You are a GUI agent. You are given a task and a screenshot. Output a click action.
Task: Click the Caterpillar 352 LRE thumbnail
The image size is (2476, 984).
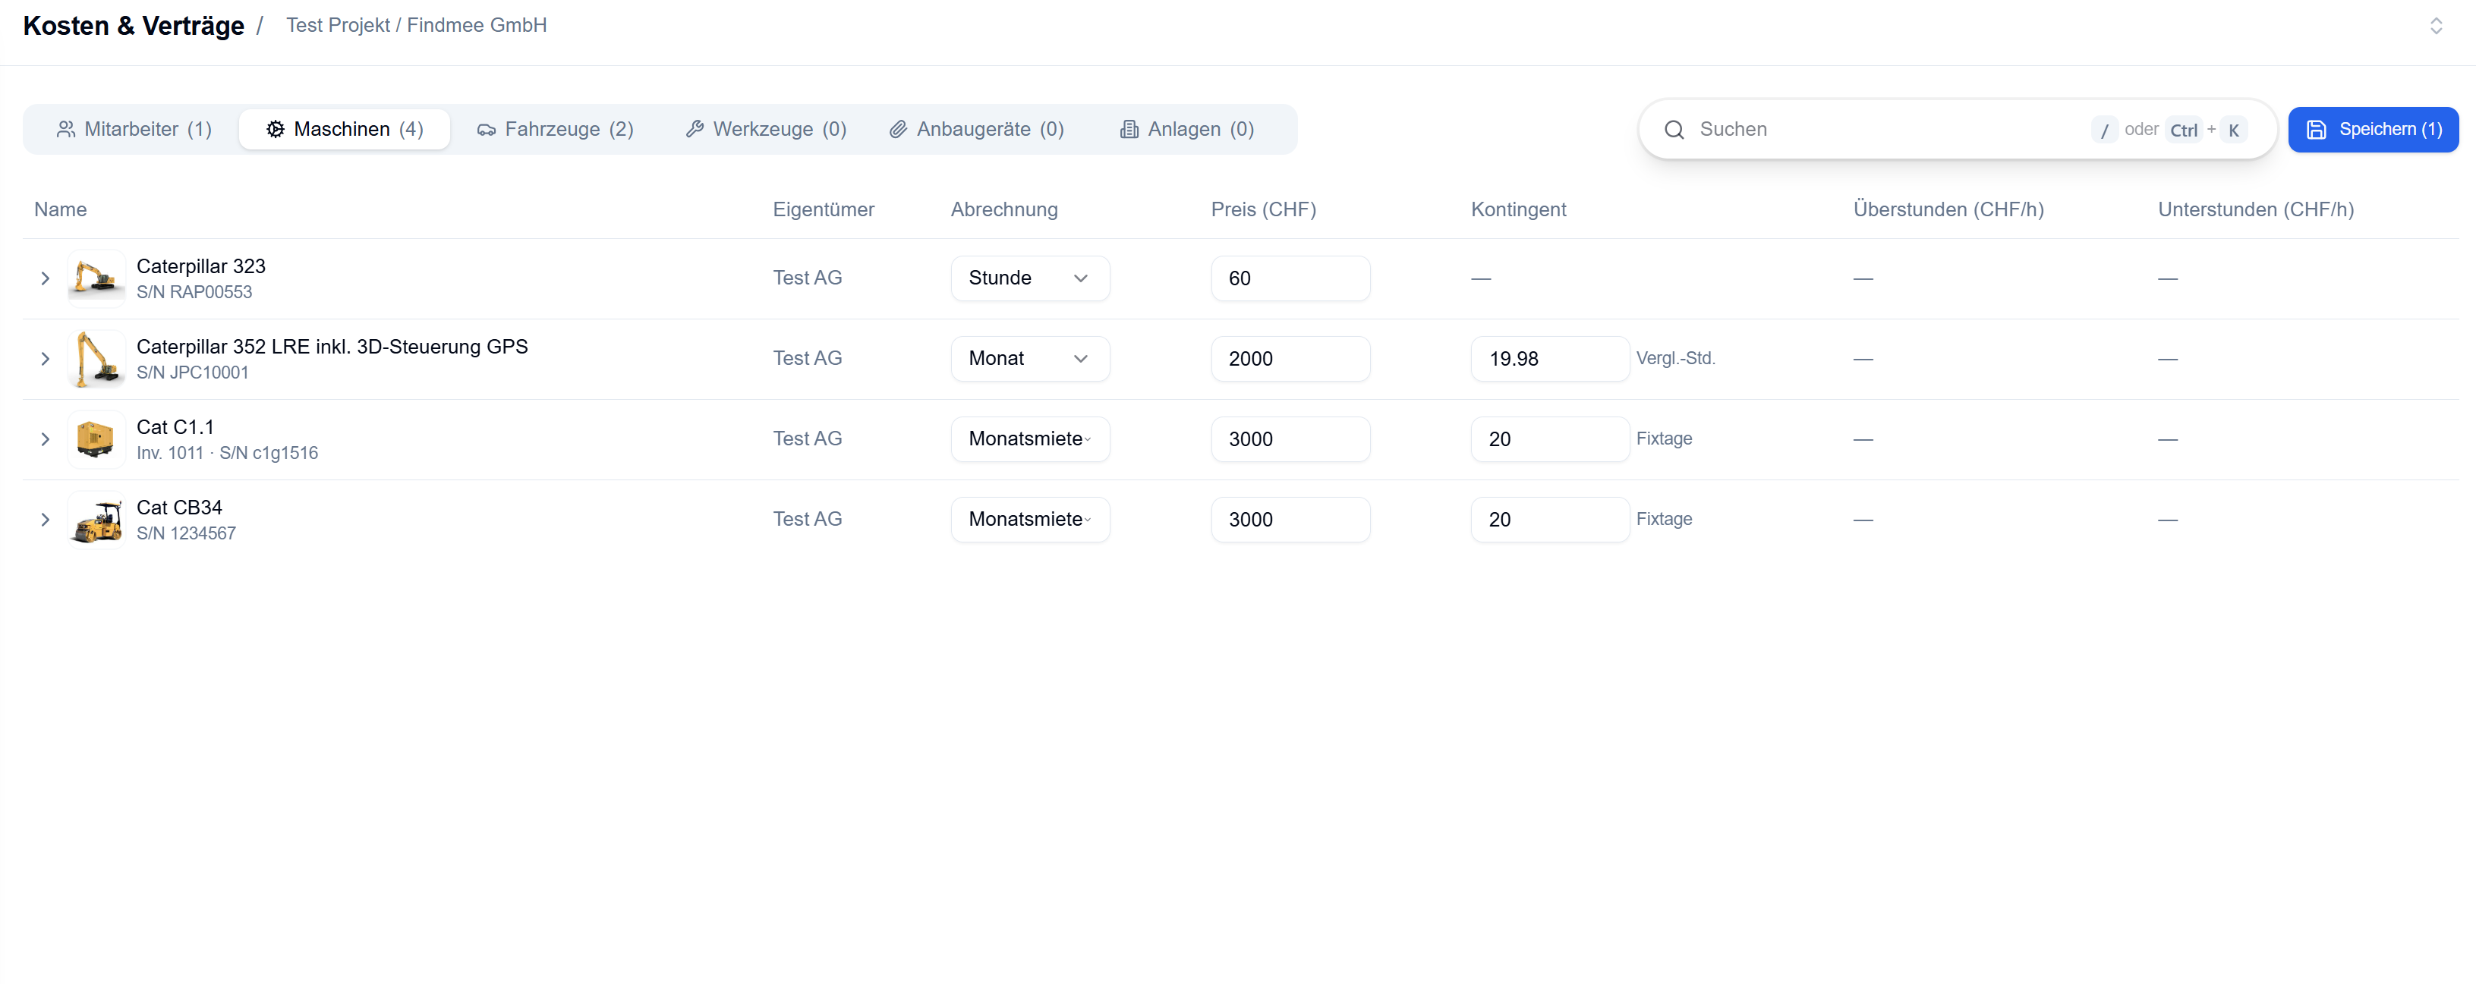[96, 358]
